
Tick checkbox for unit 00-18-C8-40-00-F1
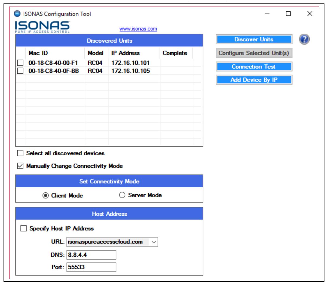point(20,63)
